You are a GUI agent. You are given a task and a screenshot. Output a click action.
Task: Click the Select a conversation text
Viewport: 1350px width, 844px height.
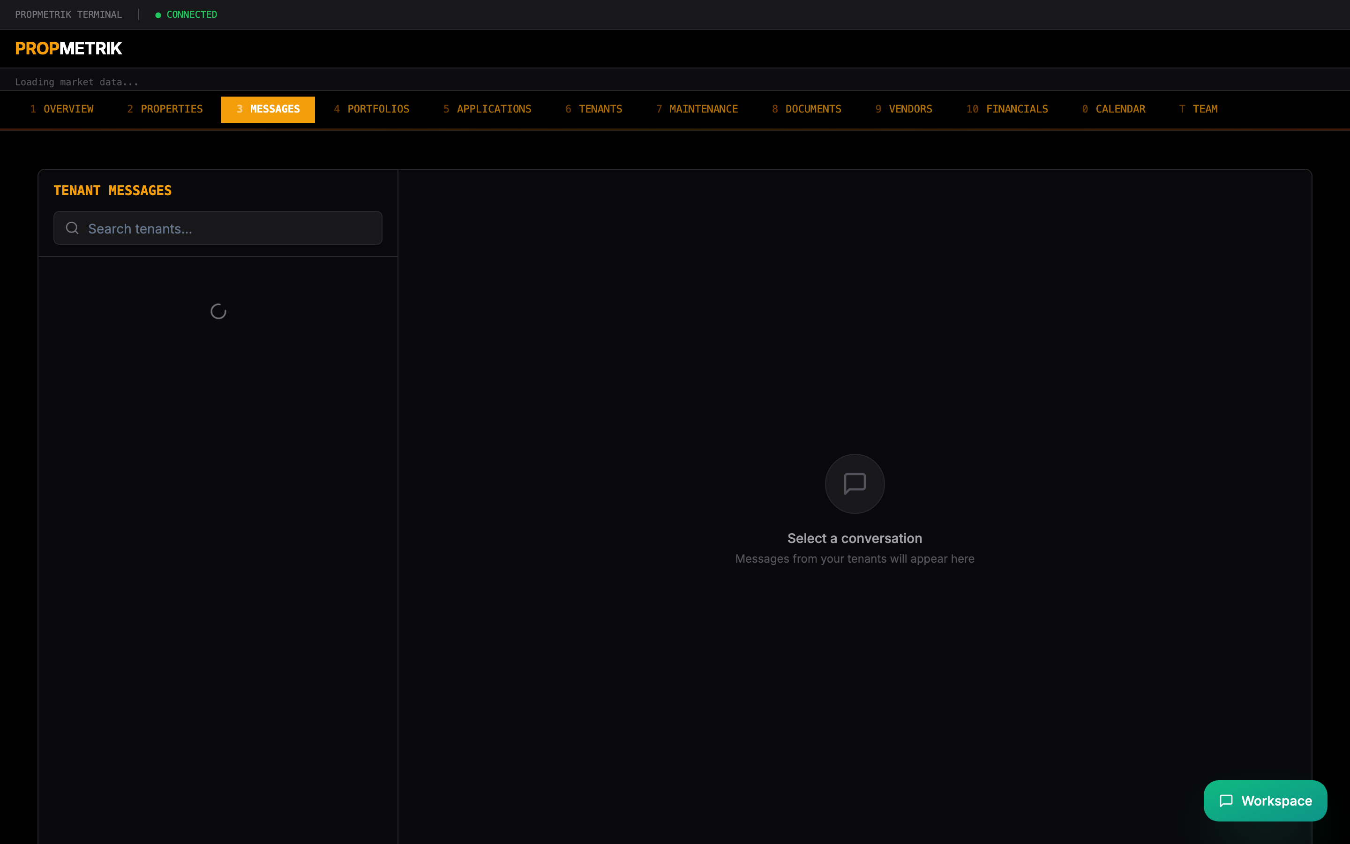[855, 538]
